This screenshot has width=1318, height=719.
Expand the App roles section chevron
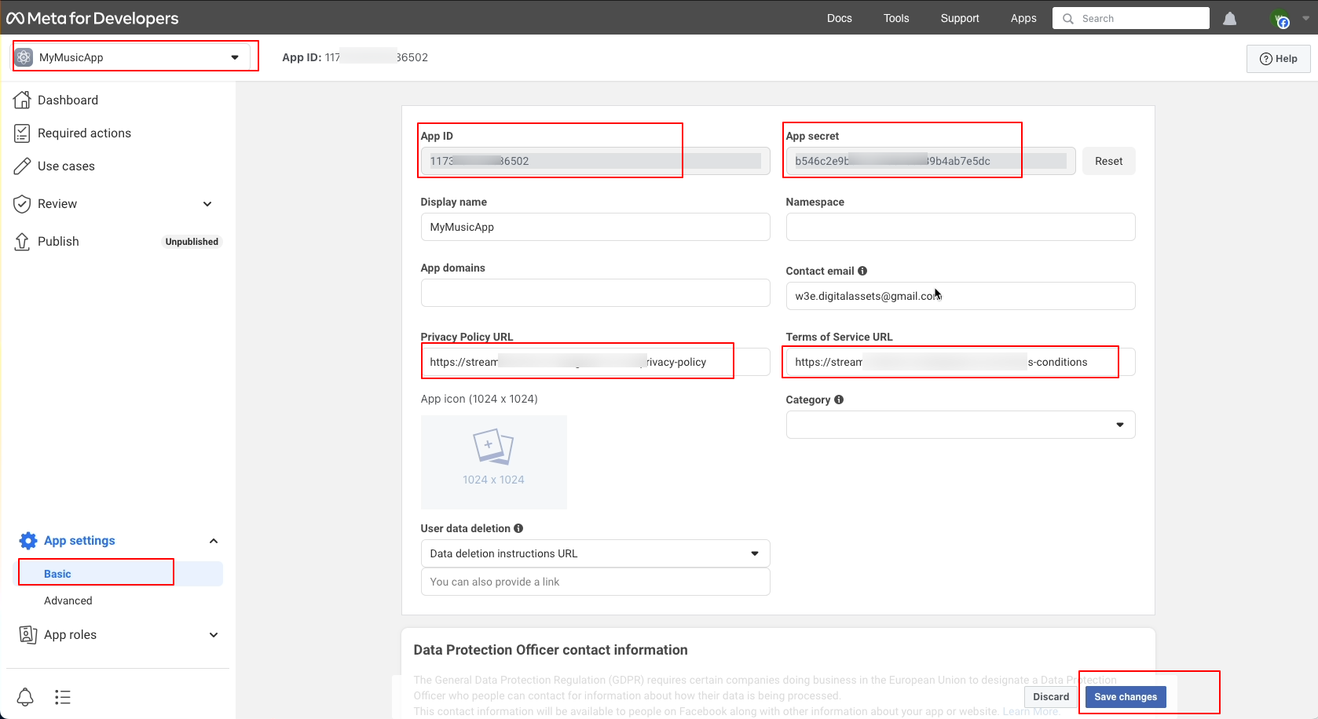click(x=214, y=635)
